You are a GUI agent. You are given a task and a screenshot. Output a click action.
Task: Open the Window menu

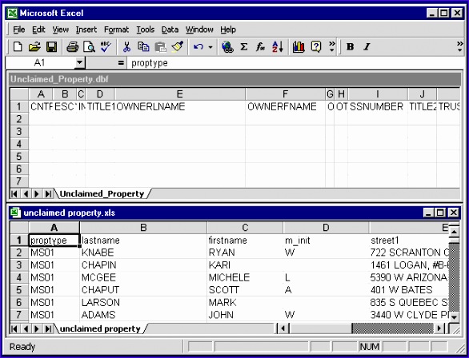[199, 30]
